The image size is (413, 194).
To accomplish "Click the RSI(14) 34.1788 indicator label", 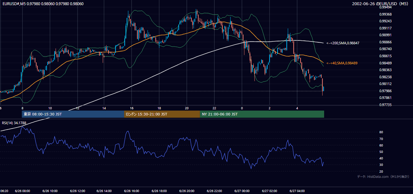I will pos(14,123).
